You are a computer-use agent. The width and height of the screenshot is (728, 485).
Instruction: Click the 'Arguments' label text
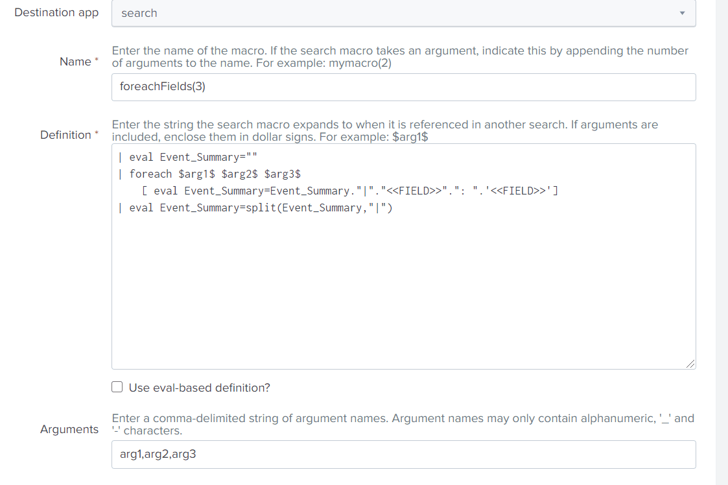[69, 429]
